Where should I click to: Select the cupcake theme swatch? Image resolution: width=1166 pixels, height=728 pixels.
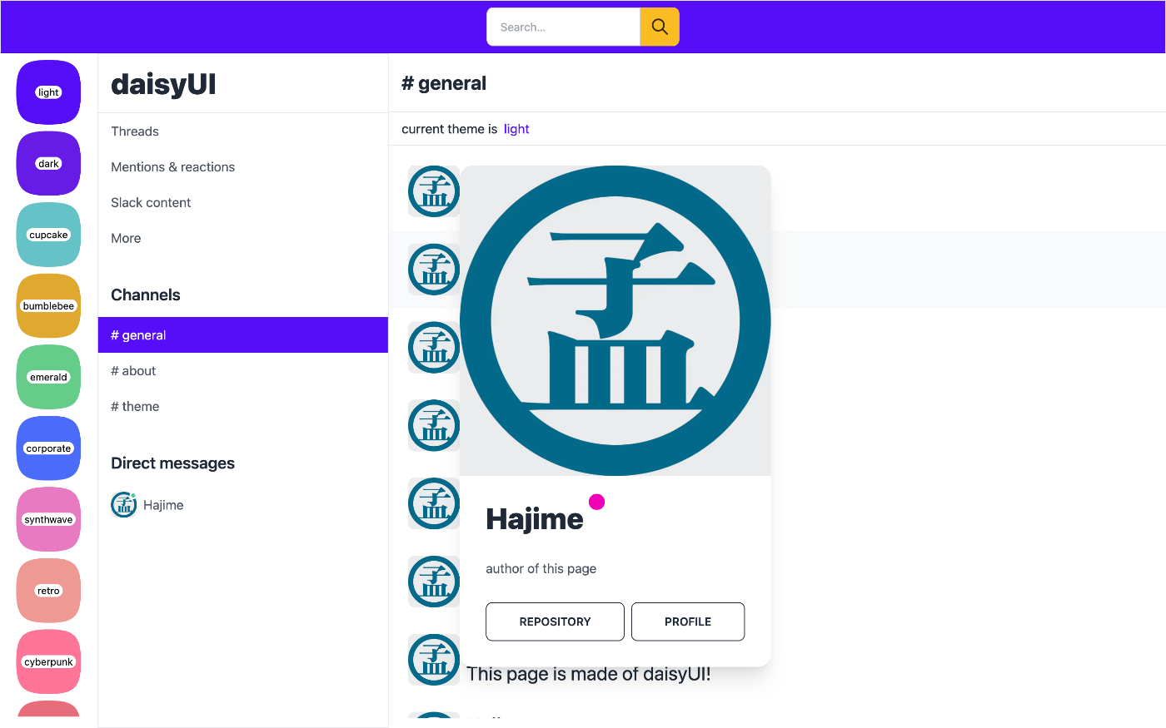(x=48, y=235)
